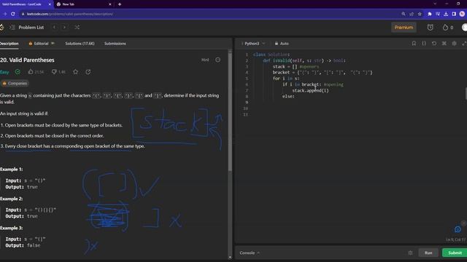
Task: Go forward in browser history
Action: [5, 14]
